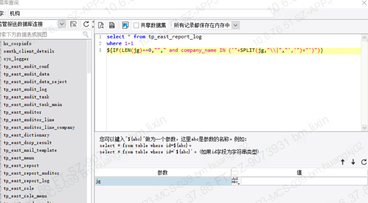This screenshot has height=203, width=368.
Task: Move parameter down with the down arrow
Action: pos(353,162)
